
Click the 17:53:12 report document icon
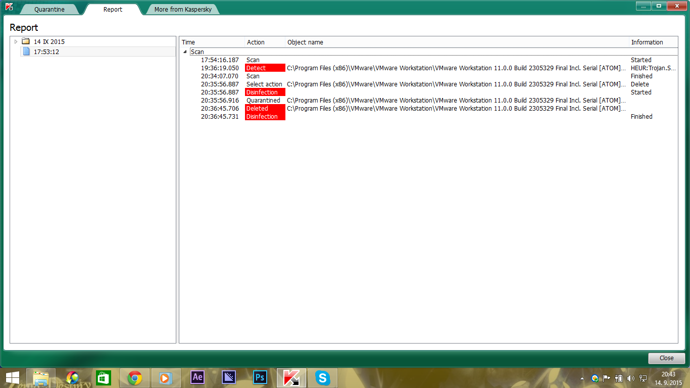(26, 52)
